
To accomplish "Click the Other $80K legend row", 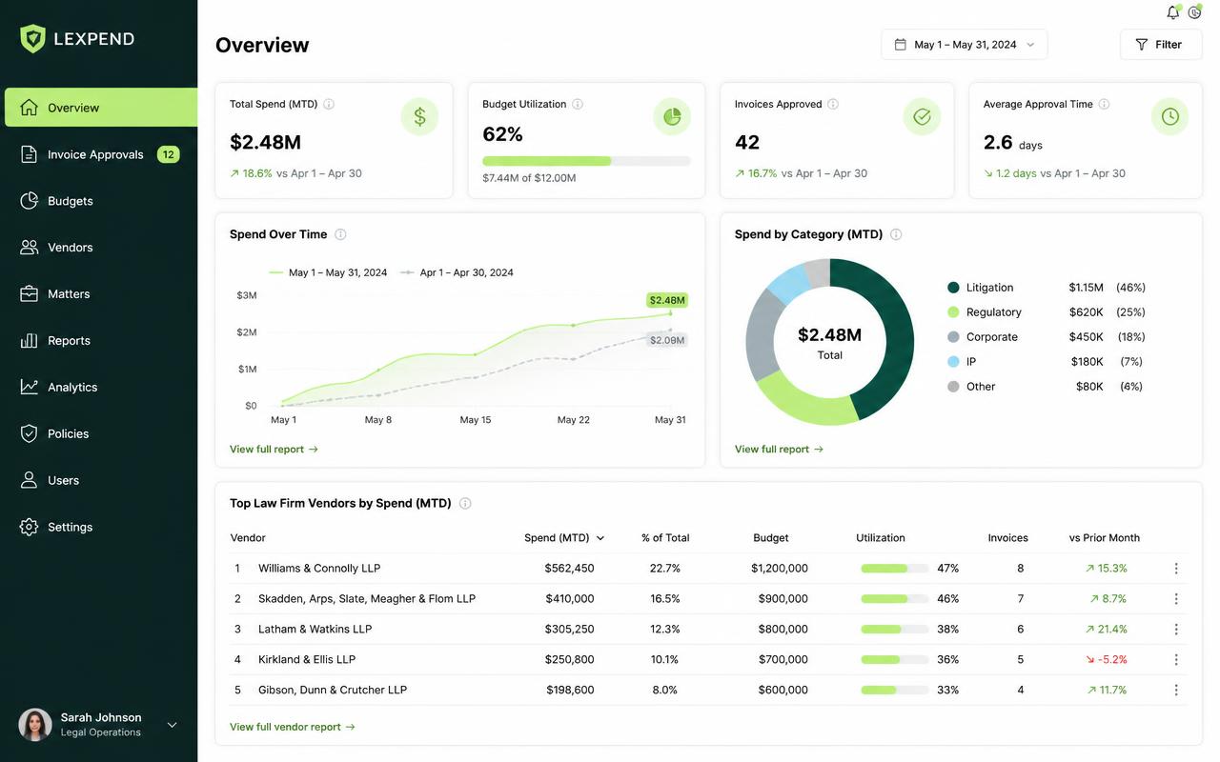I will (x=1046, y=387).
